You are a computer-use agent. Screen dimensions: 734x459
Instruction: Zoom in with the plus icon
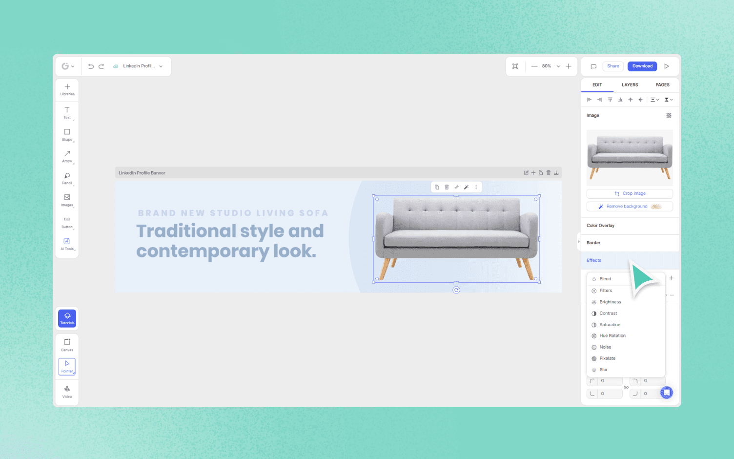tap(569, 66)
